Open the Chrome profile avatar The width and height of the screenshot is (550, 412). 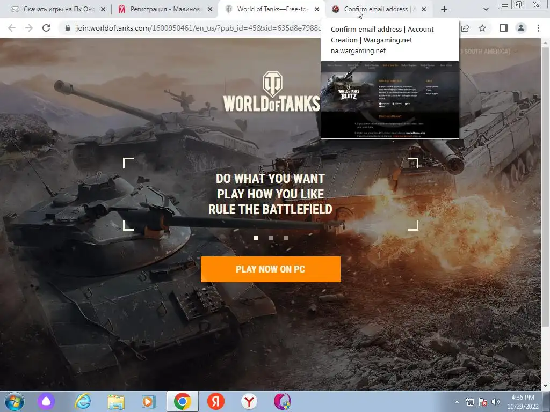coord(521,28)
